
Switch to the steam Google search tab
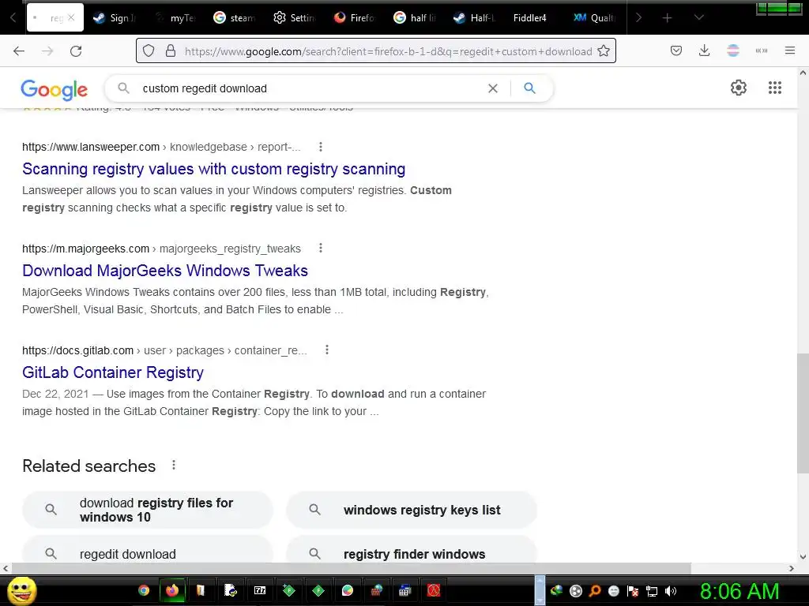[235, 18]
